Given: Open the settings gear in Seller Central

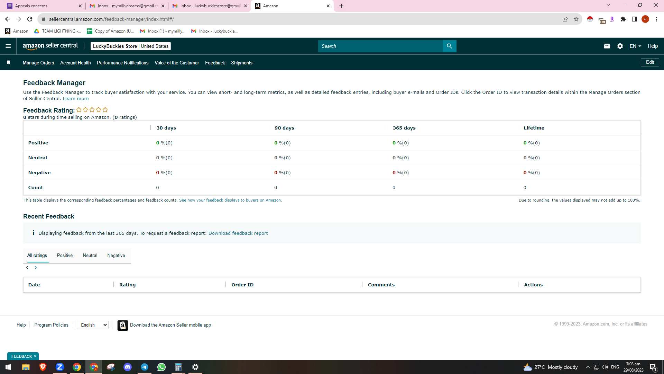Looking at the screenshot, I should [x=620, y=46].
